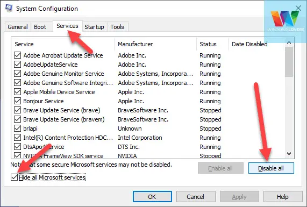
Task: Go to the Startup tab
Action: 94,27
